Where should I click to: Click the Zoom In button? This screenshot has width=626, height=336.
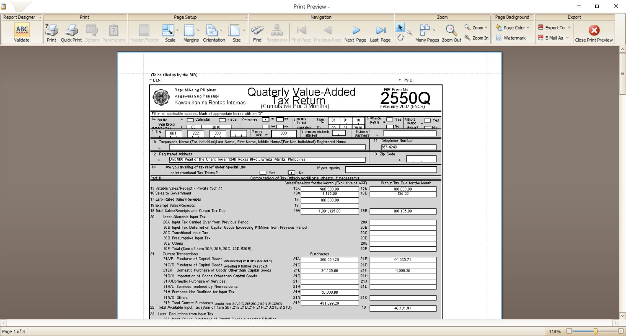click(476, 38)
